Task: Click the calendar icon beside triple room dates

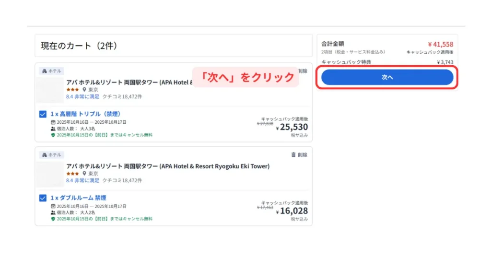Action: 53,122
